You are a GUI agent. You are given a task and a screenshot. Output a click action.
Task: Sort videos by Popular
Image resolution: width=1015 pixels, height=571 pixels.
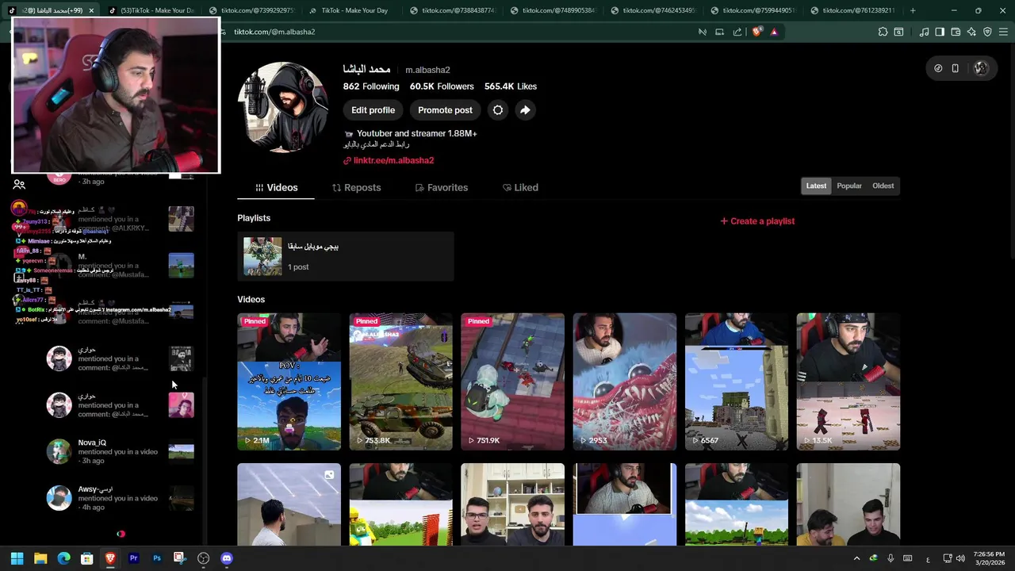click(x=848, y=186)
